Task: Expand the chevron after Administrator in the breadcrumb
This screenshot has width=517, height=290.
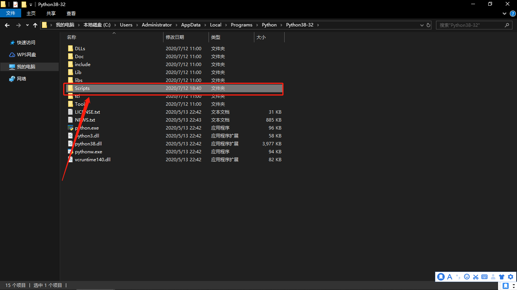Action: click(176, 25)
